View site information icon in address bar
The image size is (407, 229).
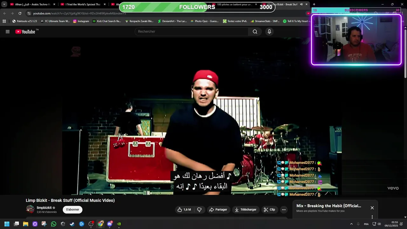coord(29,13)
